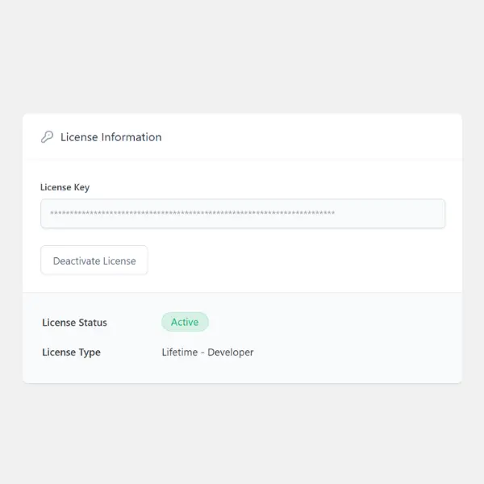The width and height of the screenshot is (484, 484).
Task: Click the License Type label
Action: coord(71,353)
